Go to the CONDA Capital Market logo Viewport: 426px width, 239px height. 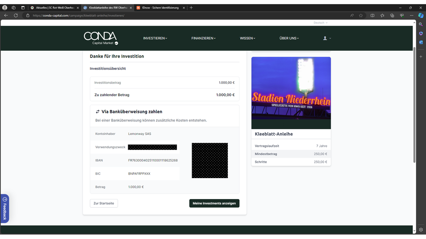tap(101, 38)
